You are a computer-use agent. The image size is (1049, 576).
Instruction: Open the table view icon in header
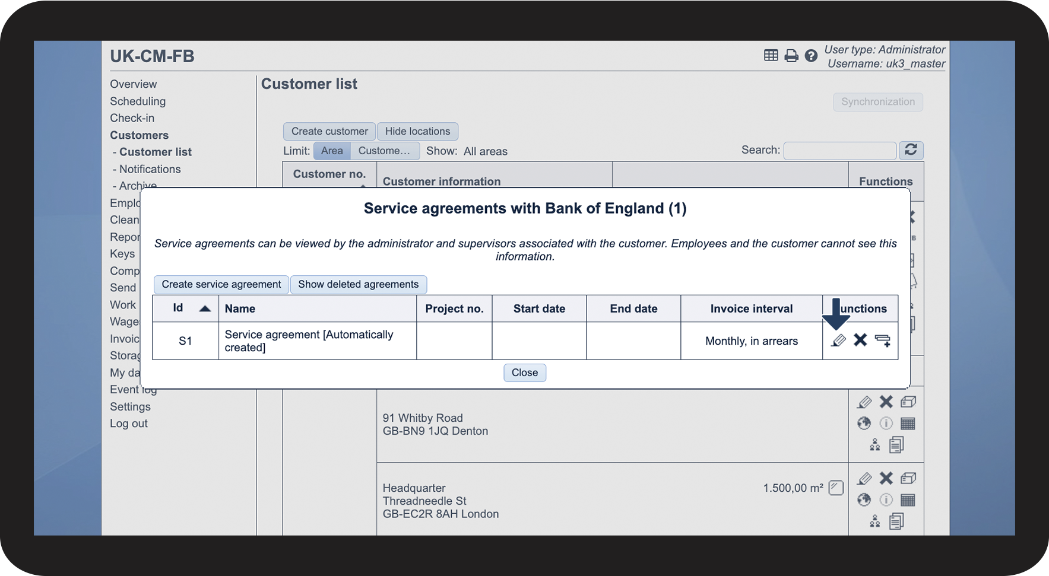coord(771,56)
